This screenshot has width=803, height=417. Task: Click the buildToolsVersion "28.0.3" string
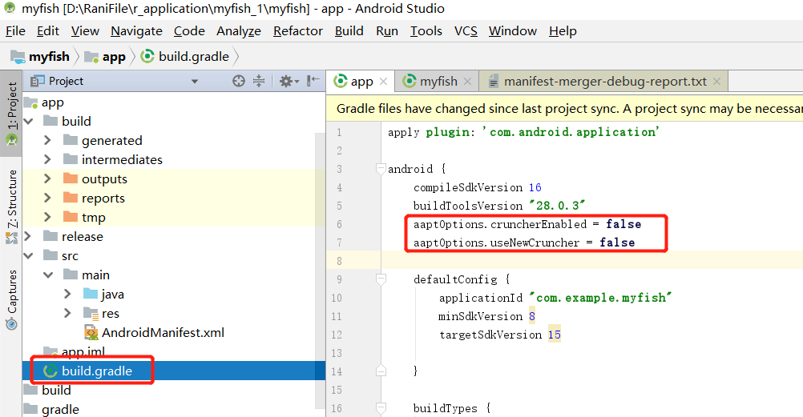click(557, 206)
